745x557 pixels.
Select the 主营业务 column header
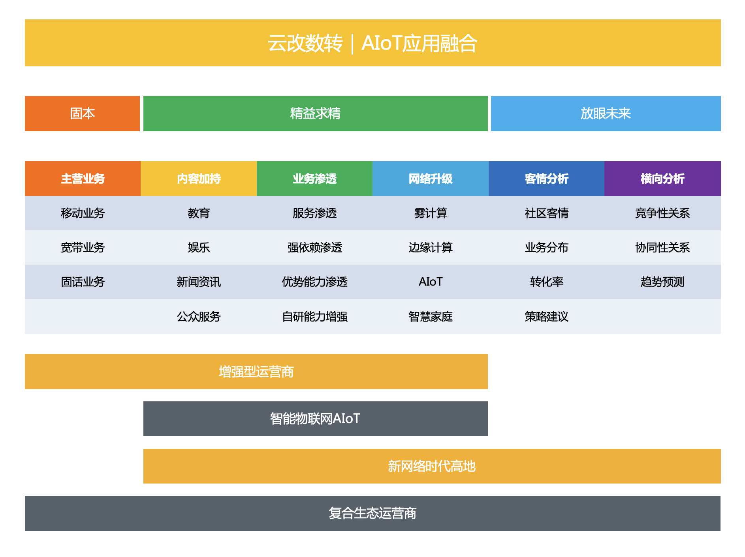(x=83, y=179)
